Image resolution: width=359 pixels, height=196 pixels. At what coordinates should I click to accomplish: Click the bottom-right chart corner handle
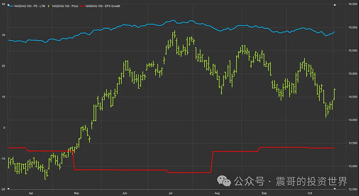tap(335, 189)
